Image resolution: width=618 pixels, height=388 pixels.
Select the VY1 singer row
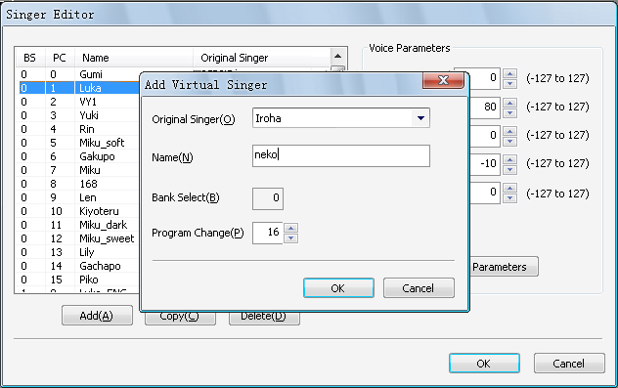tap(79, 102)
